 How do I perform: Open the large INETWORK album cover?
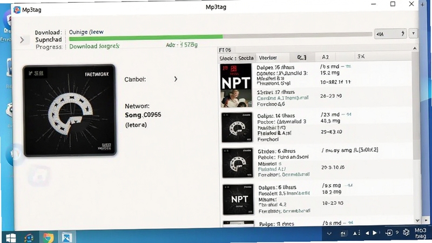pos(70,111)
